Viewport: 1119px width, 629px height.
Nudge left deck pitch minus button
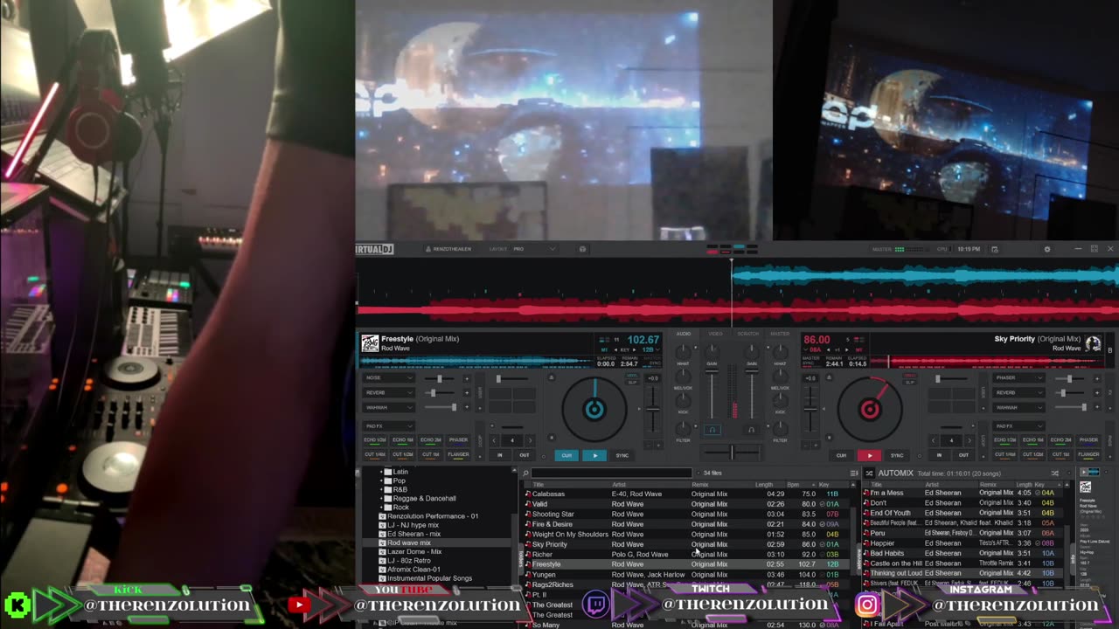649,445
